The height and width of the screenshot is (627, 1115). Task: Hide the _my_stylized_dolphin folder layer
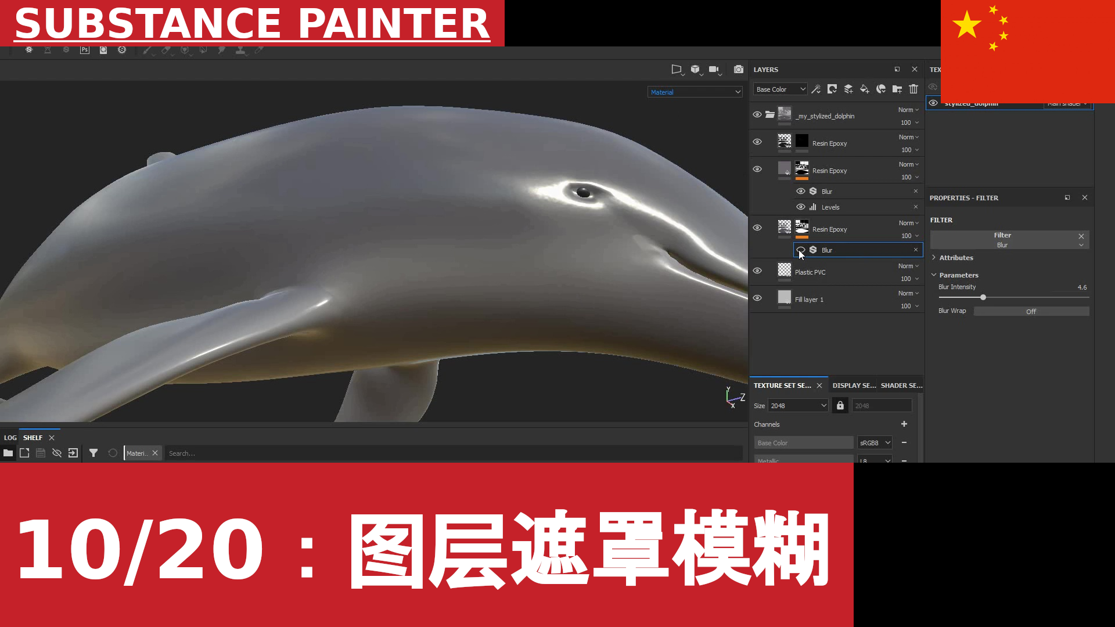(x=757, y=114)
